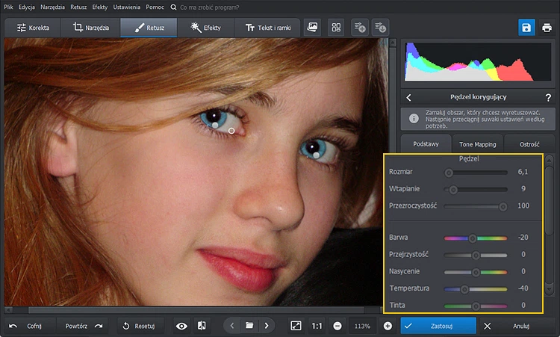Image resolution: width=560 pixels, height=337 pixels.
Task: Open the Efekty menu in menu bar
Action: [99, 7]
